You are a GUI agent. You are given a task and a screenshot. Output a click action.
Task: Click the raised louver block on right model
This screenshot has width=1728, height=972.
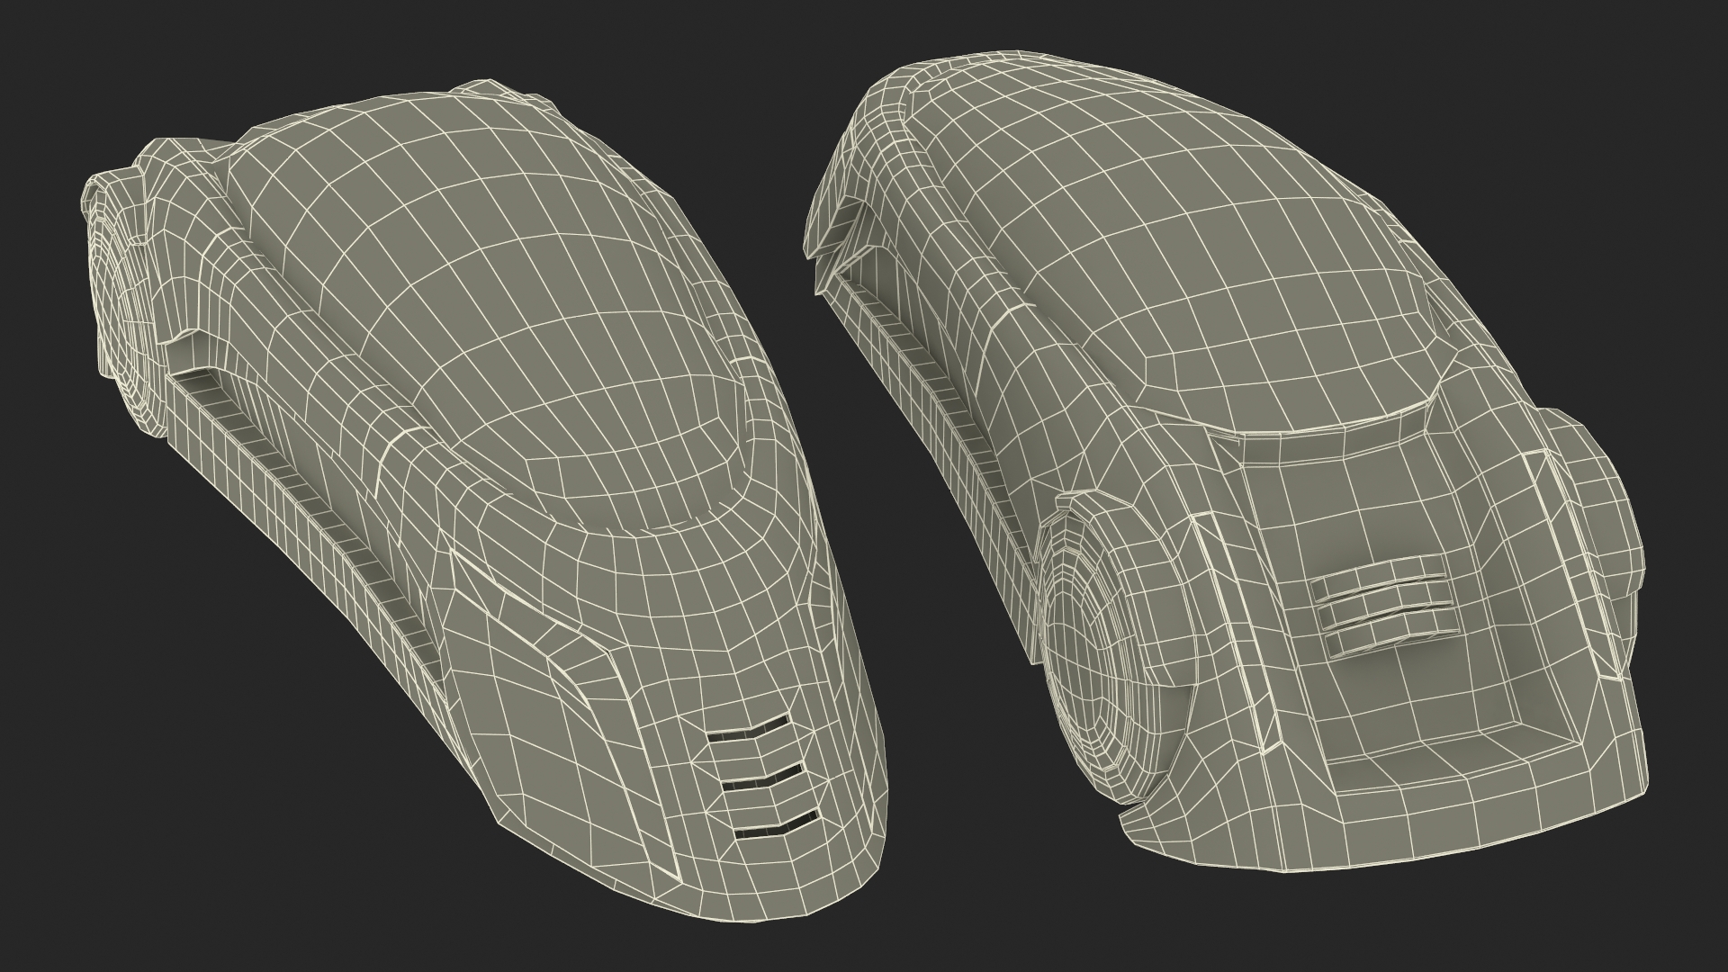point(1385,604)
